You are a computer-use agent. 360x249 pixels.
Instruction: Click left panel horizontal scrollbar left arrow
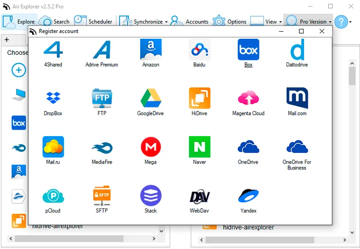[x=11, y=239]
